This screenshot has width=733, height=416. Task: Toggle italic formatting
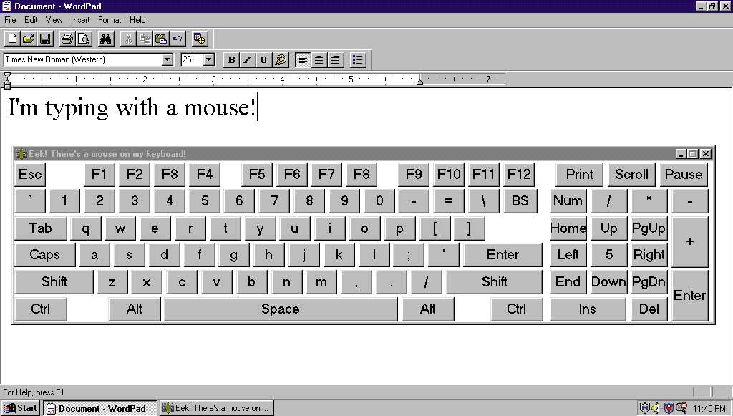(248, 60)
